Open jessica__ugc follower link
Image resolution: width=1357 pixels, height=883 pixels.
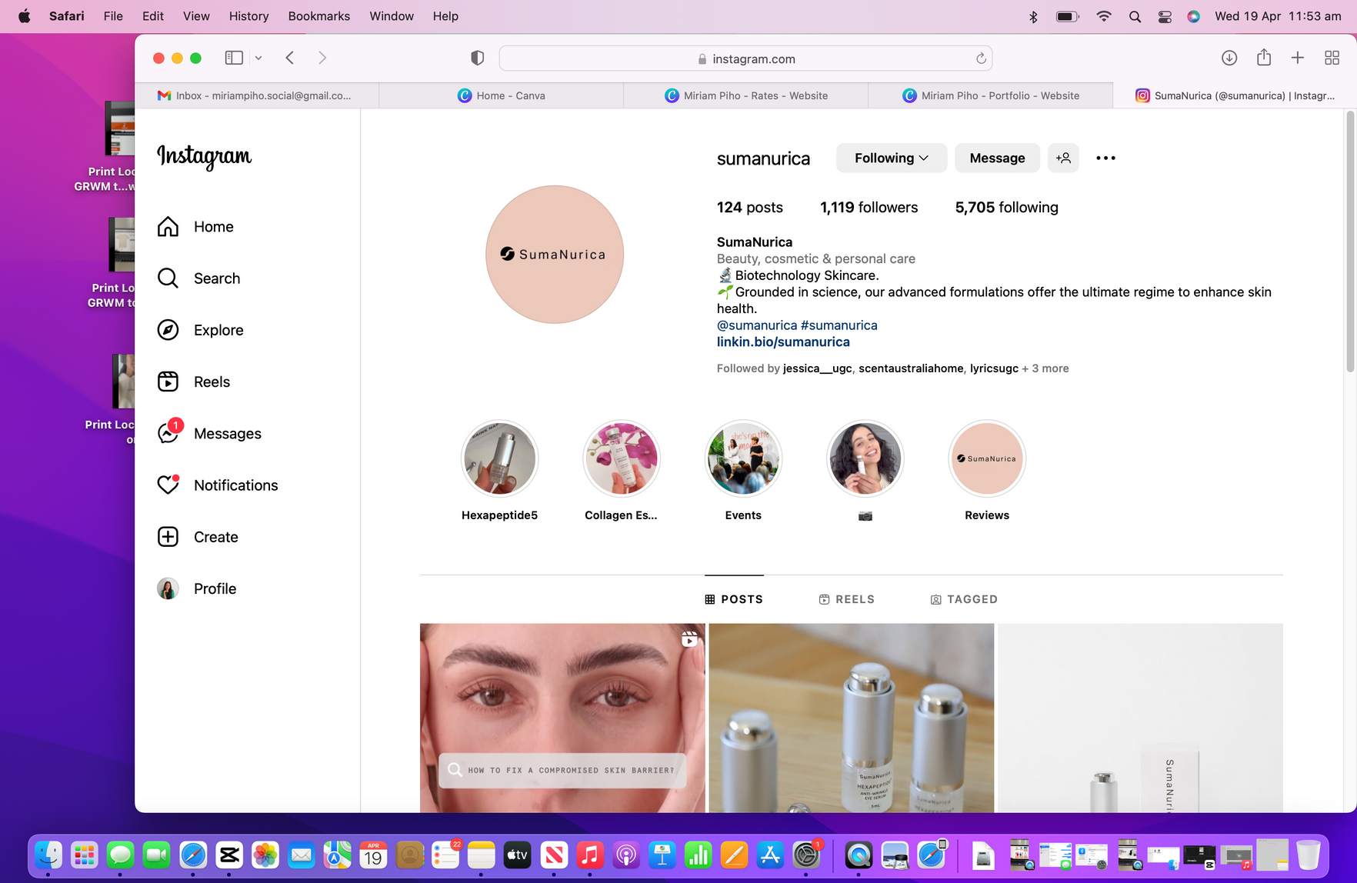(817, 368)
